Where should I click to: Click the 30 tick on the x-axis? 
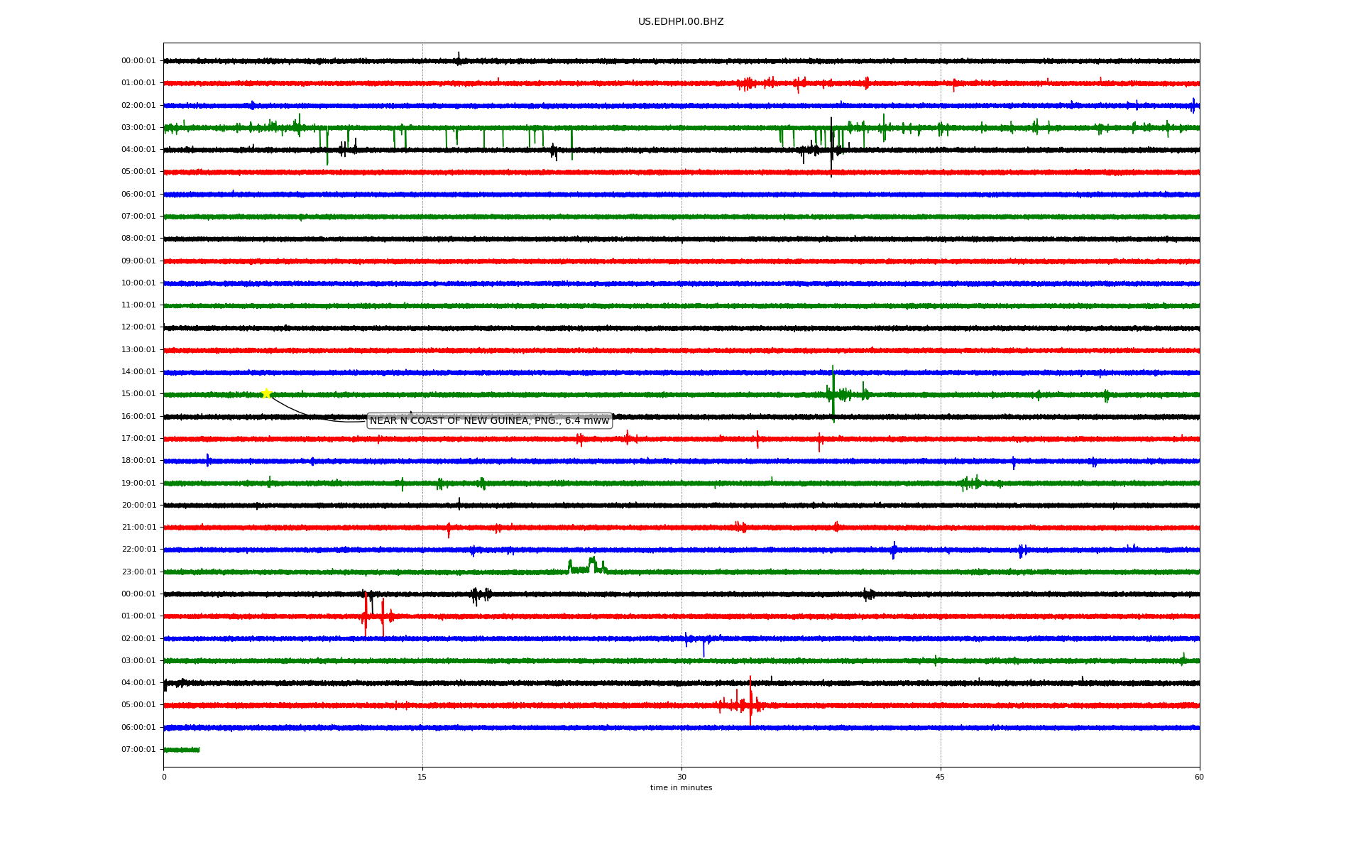[x=681, y=777]
